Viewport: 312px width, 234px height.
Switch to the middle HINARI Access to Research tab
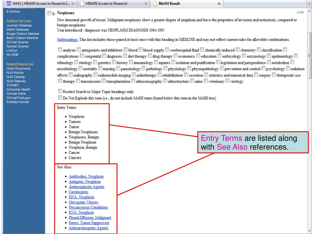point(113,4)
